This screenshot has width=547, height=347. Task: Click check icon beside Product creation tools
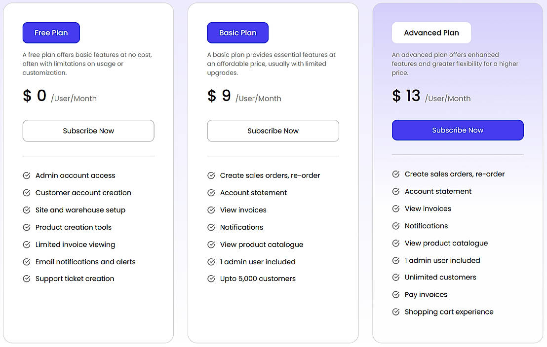(27, 227)
